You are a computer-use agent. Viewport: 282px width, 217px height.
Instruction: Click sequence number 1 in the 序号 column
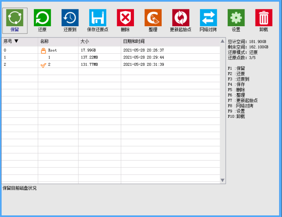point(5,57)
